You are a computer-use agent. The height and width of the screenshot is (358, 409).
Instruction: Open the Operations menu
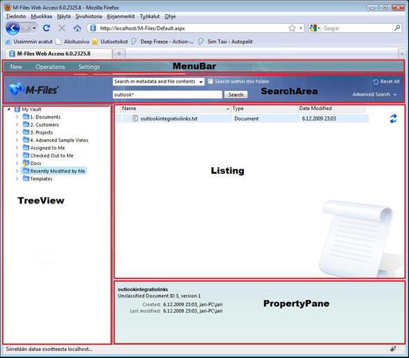pos(50,67)
